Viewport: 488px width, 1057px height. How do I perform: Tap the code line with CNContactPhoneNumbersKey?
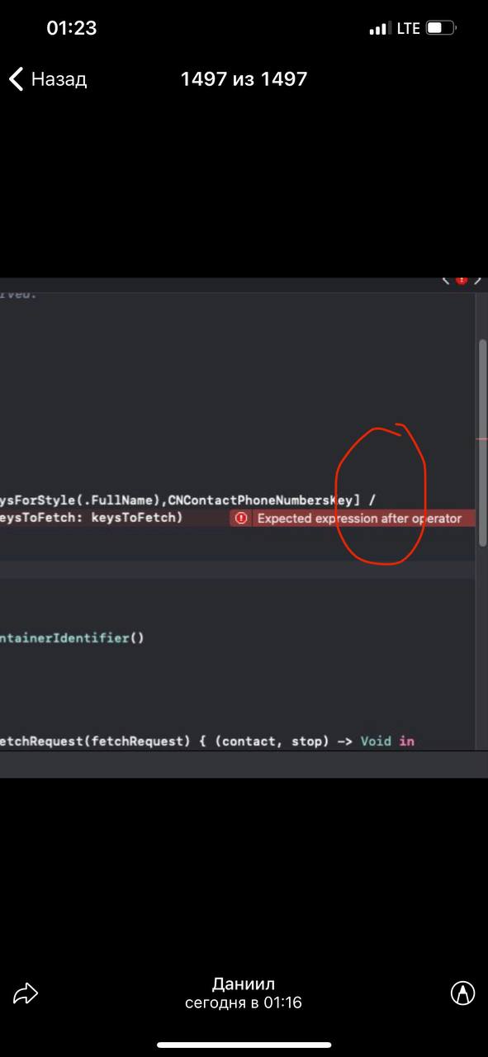point(188,500)
